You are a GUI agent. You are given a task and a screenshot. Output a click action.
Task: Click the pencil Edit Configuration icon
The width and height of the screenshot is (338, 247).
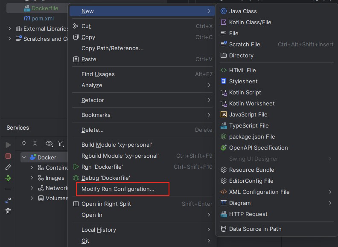(8, 167)
